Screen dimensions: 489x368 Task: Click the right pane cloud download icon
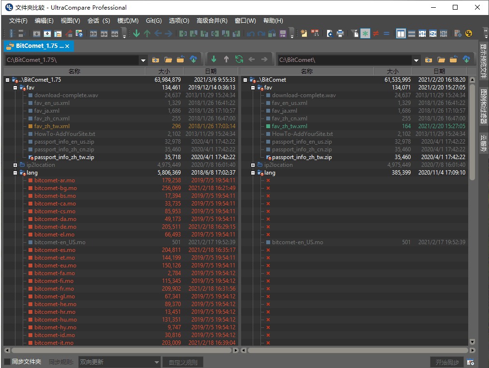coord(466,59)
